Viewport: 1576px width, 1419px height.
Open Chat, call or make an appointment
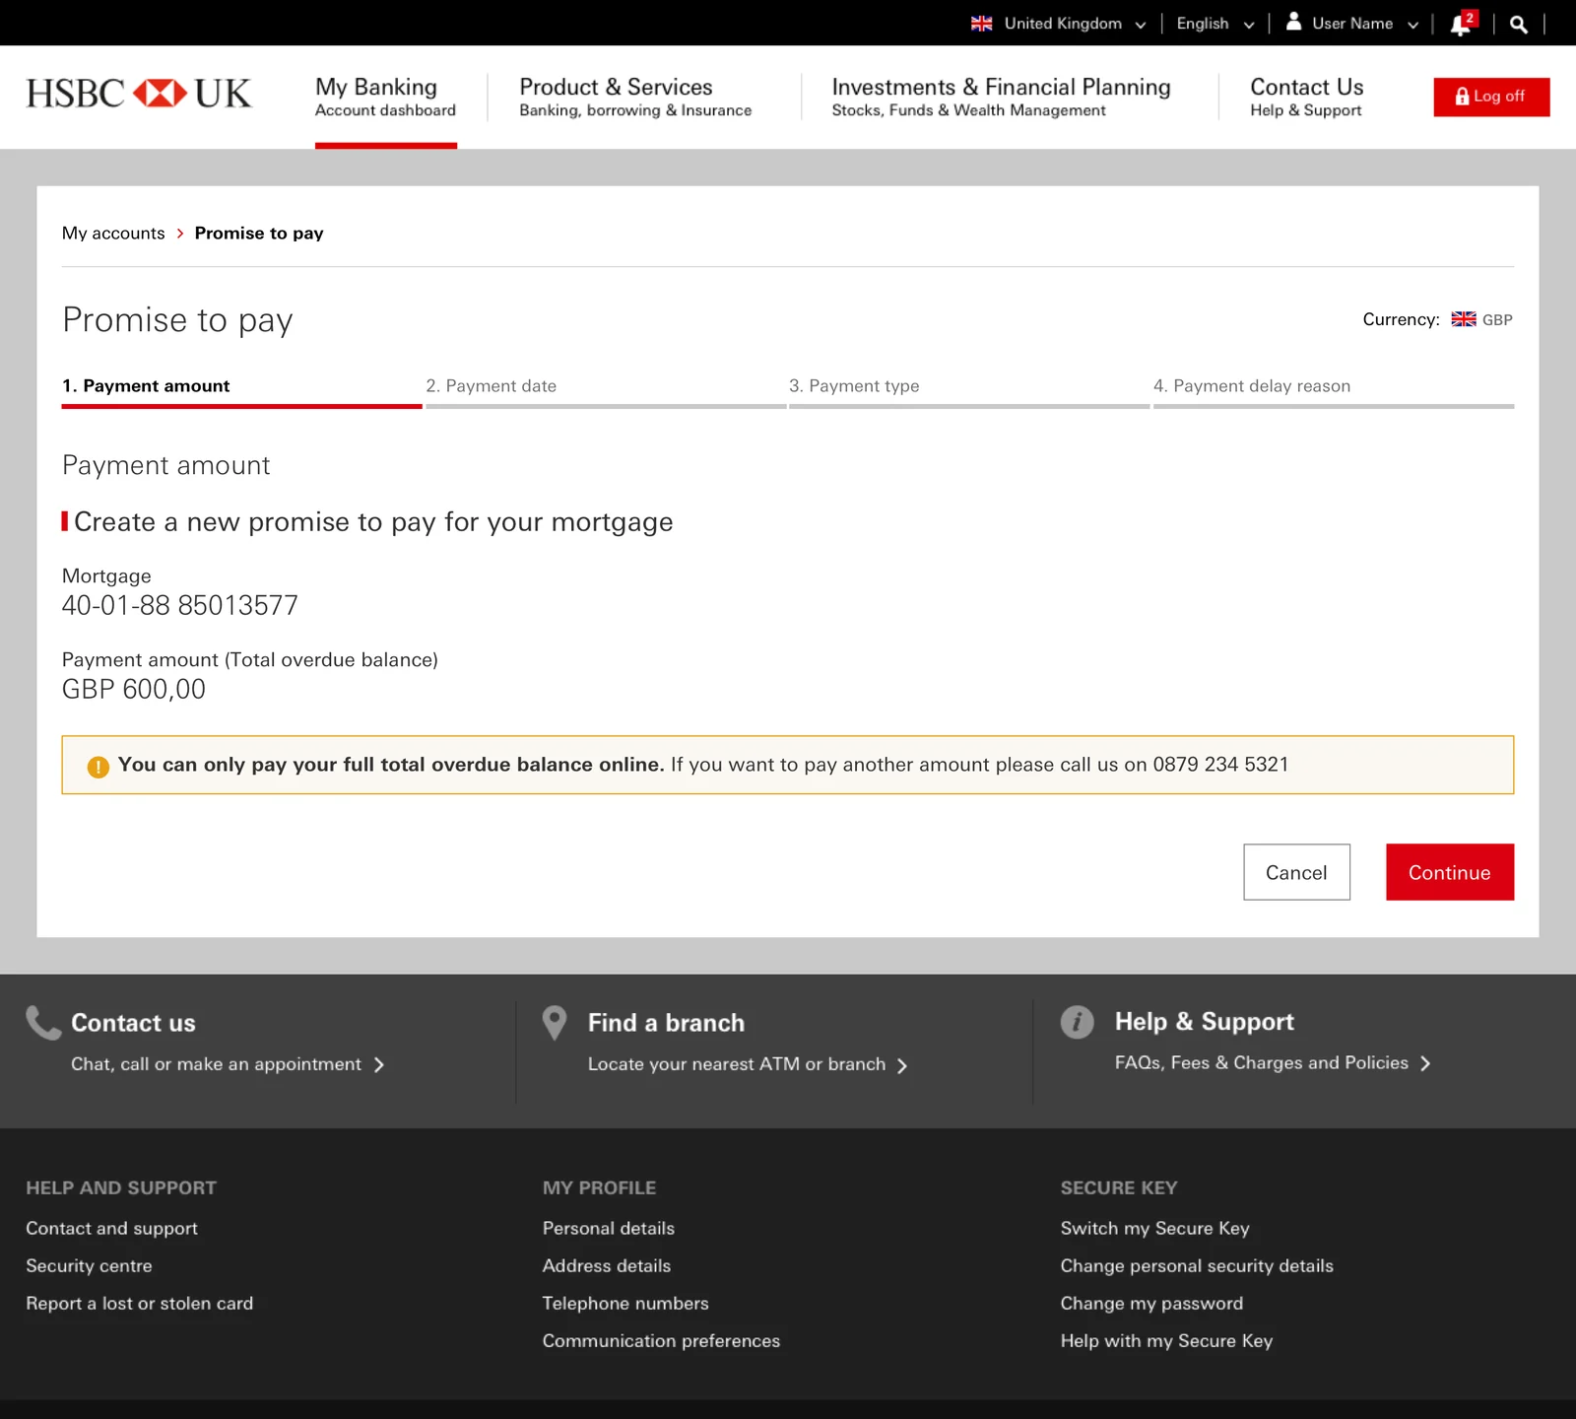(x=228, y=1064)
